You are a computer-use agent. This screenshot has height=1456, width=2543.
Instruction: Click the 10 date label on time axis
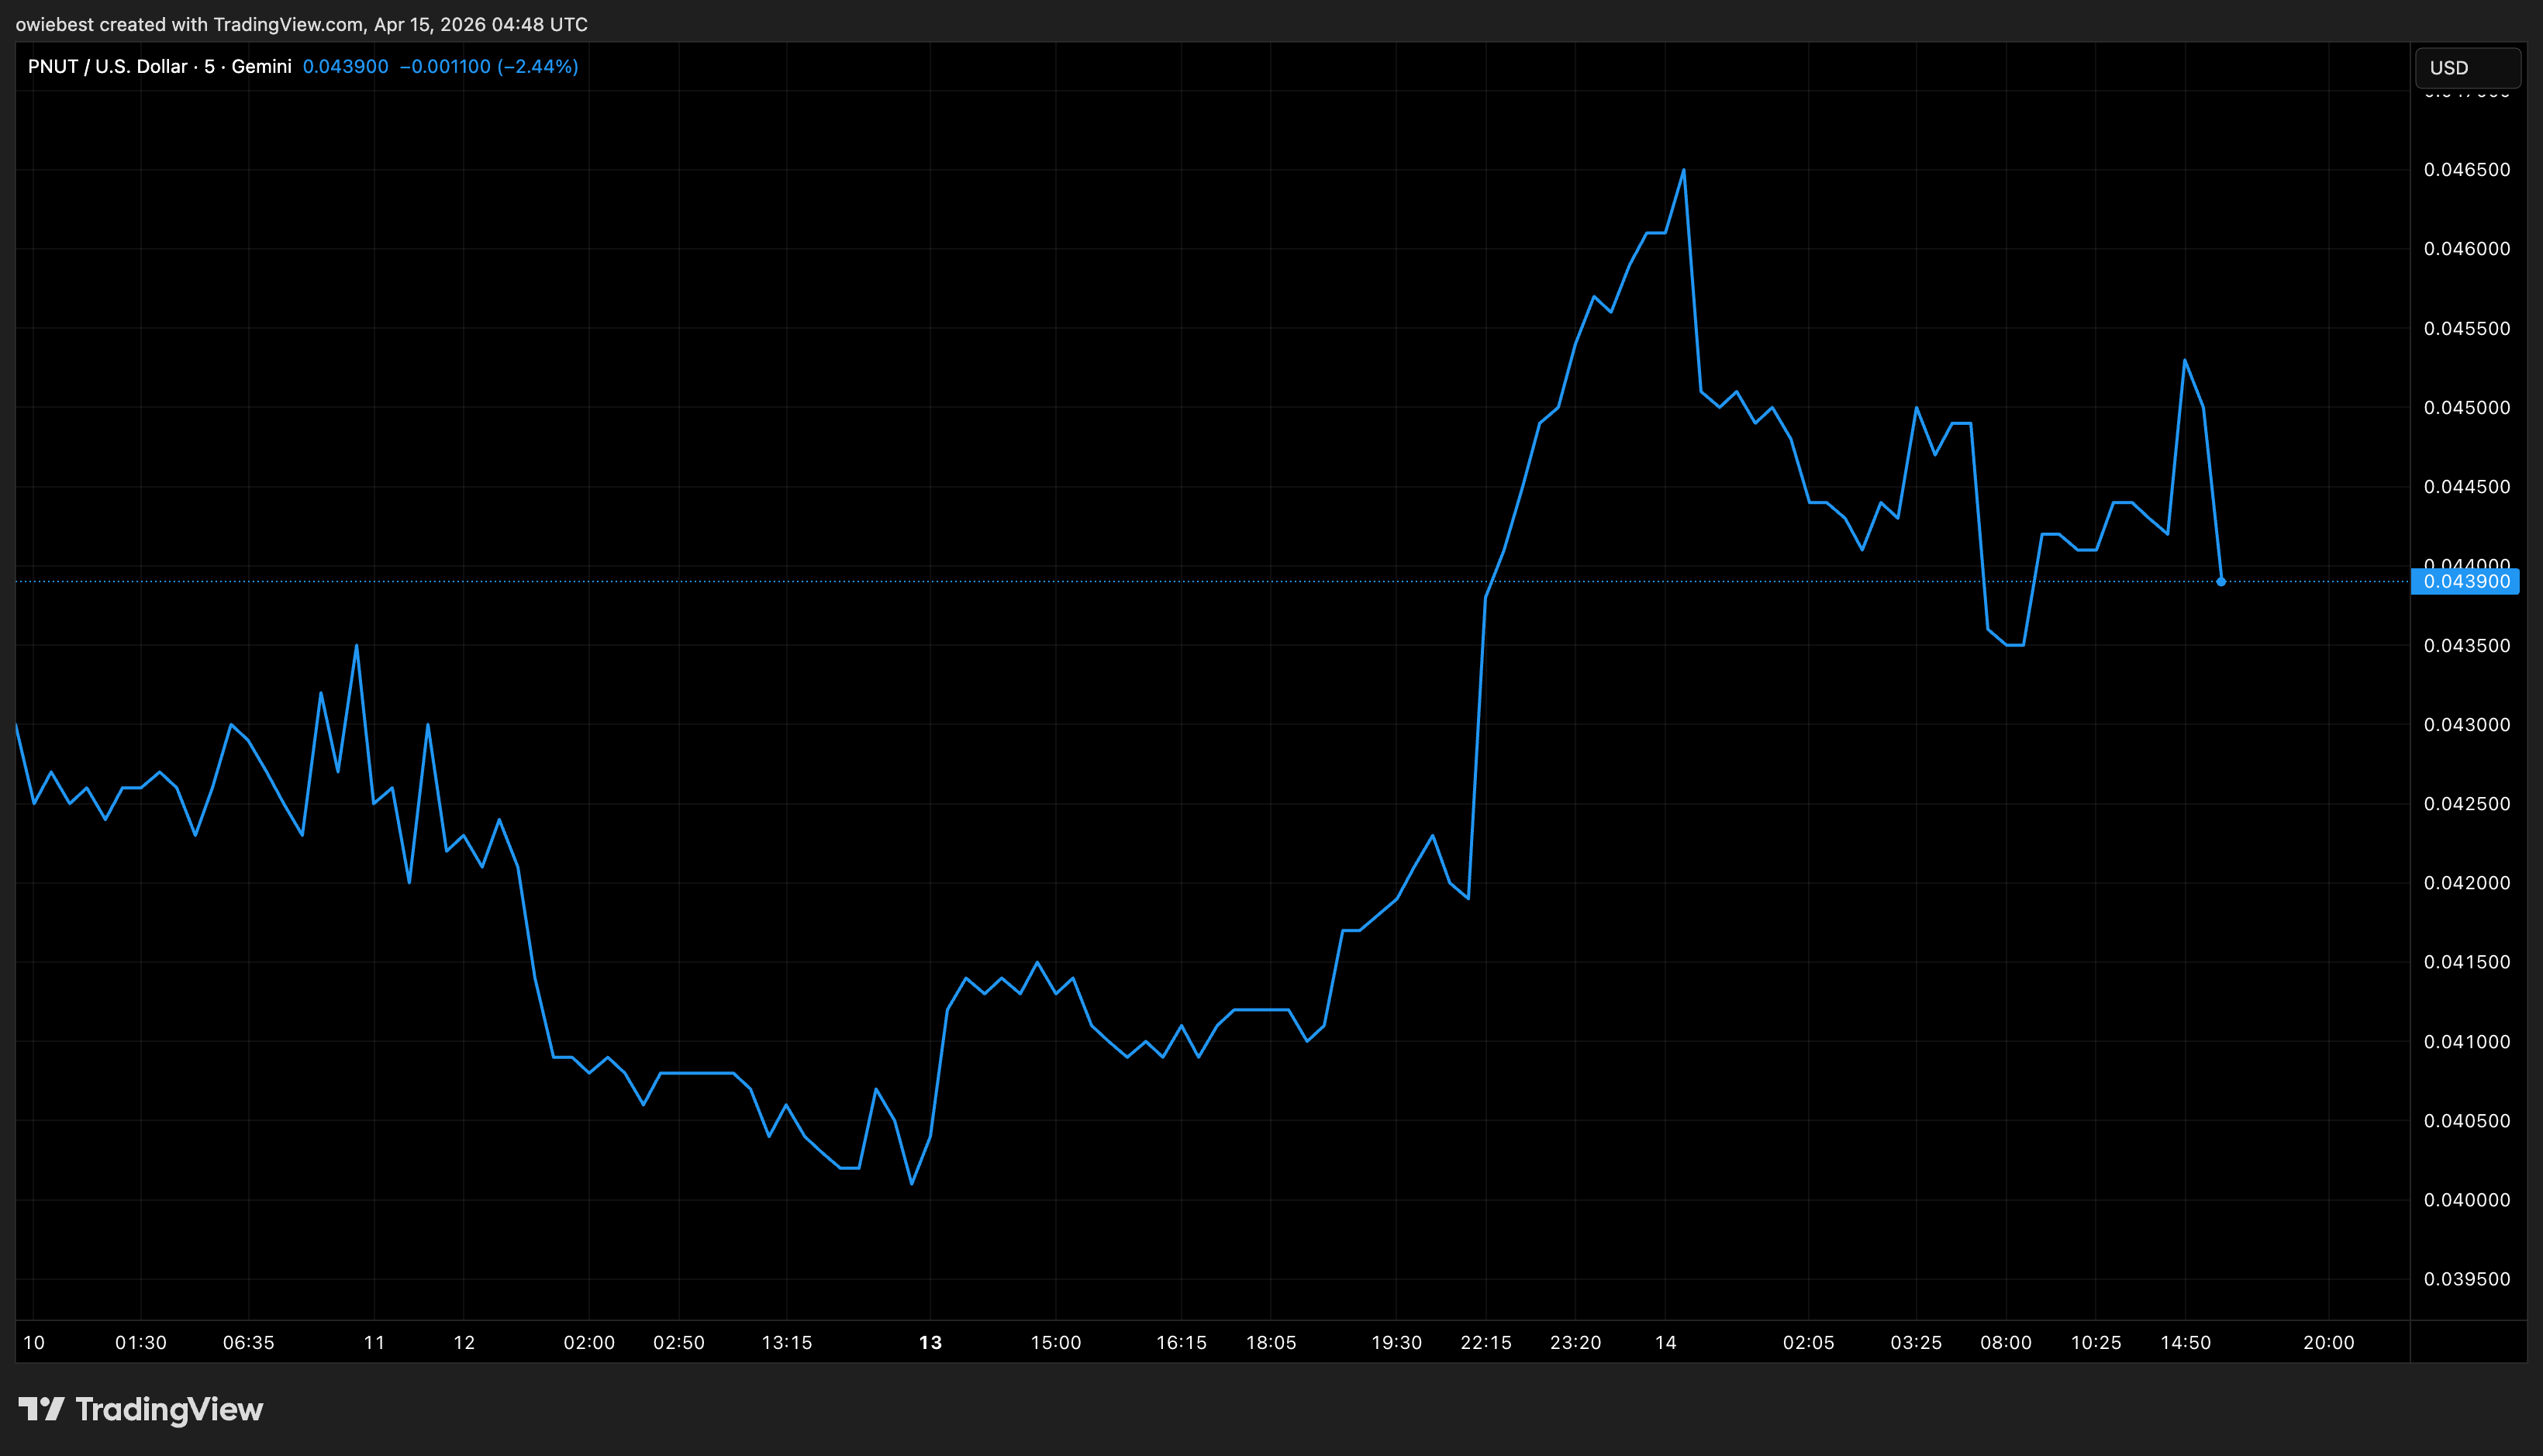[34, 1342]
